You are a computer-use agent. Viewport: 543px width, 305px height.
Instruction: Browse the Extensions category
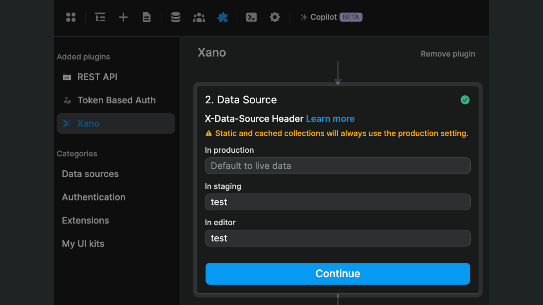click(85, 220)
